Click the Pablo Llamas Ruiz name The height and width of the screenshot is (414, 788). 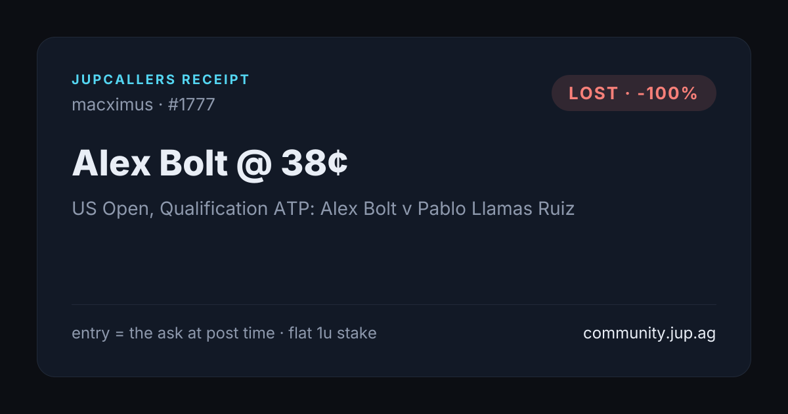496,209
